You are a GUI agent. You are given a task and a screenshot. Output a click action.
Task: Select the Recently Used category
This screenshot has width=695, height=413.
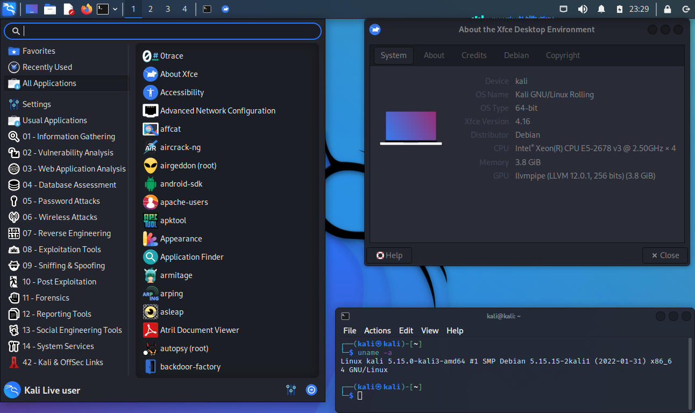click(x=67, y=67)
